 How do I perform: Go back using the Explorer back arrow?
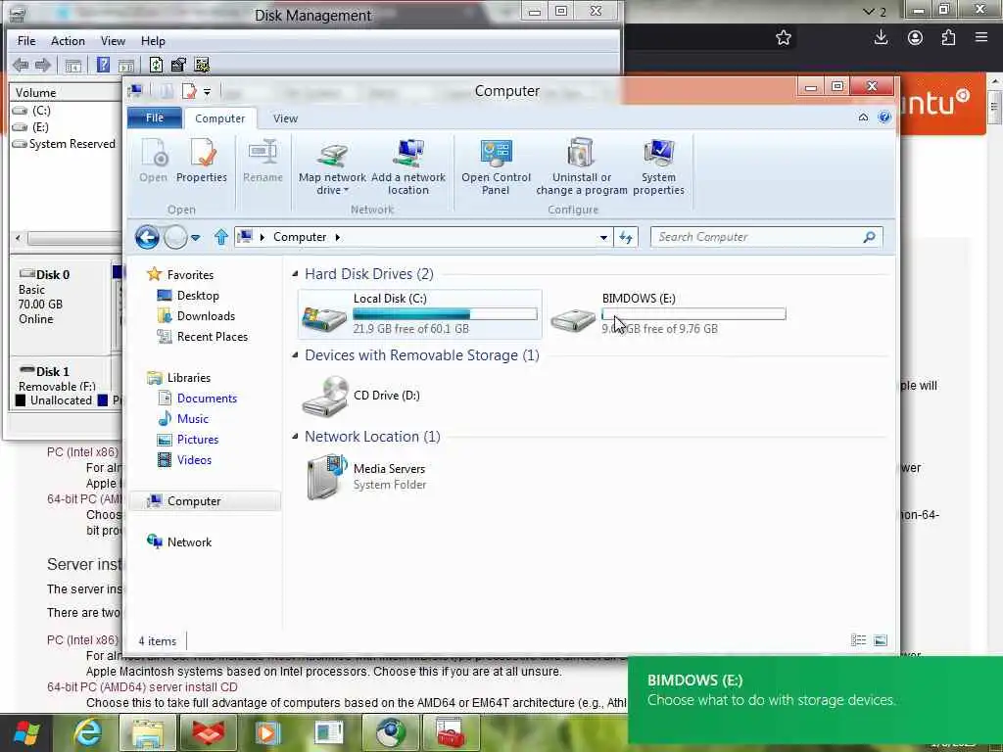(x=147, y=237)
